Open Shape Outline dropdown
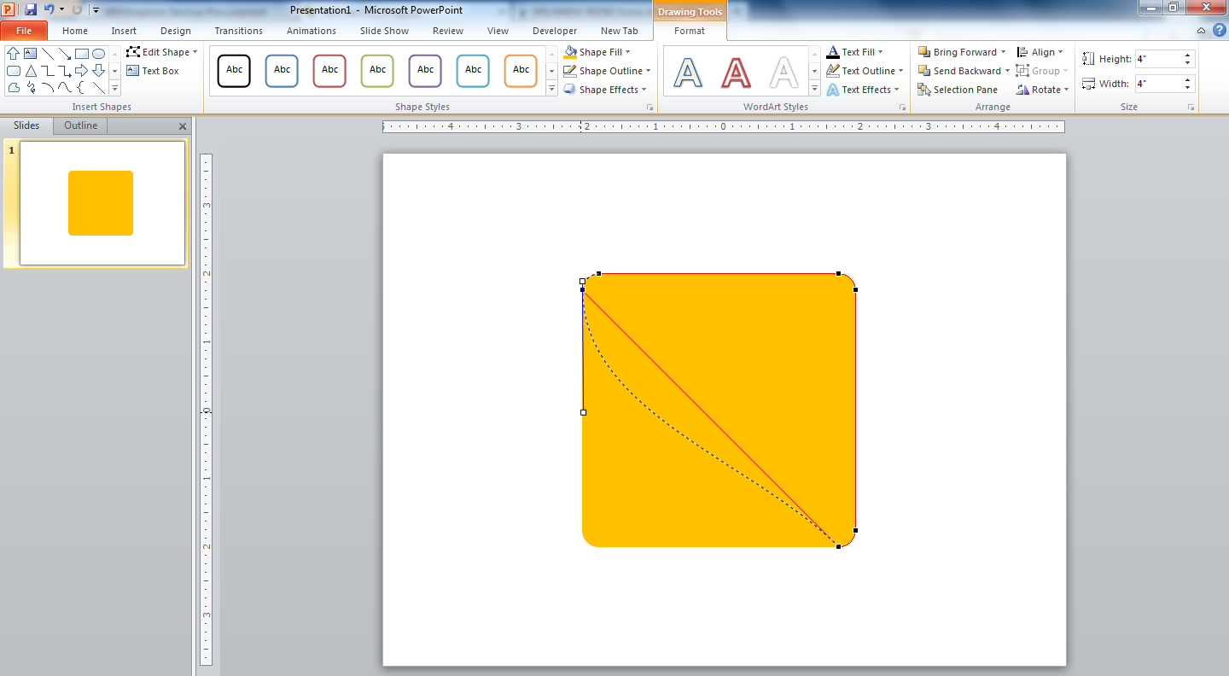 point(607,71)
